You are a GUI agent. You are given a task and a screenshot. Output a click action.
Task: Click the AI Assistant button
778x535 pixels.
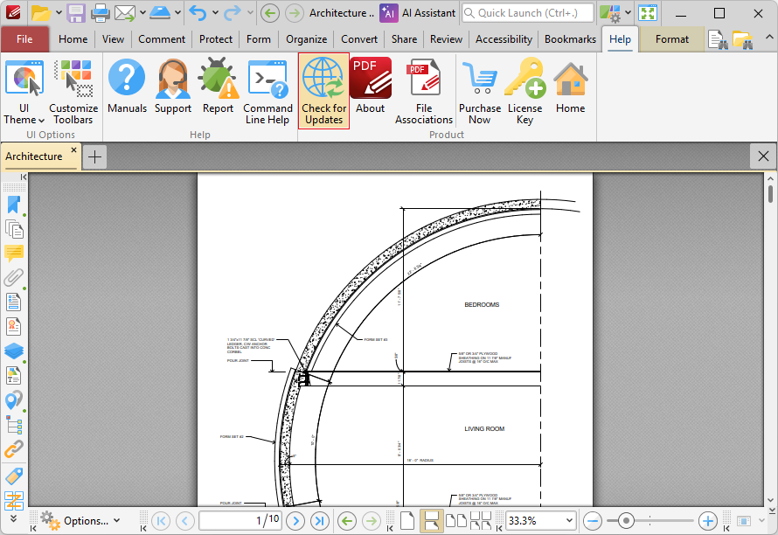coord(418,13)
